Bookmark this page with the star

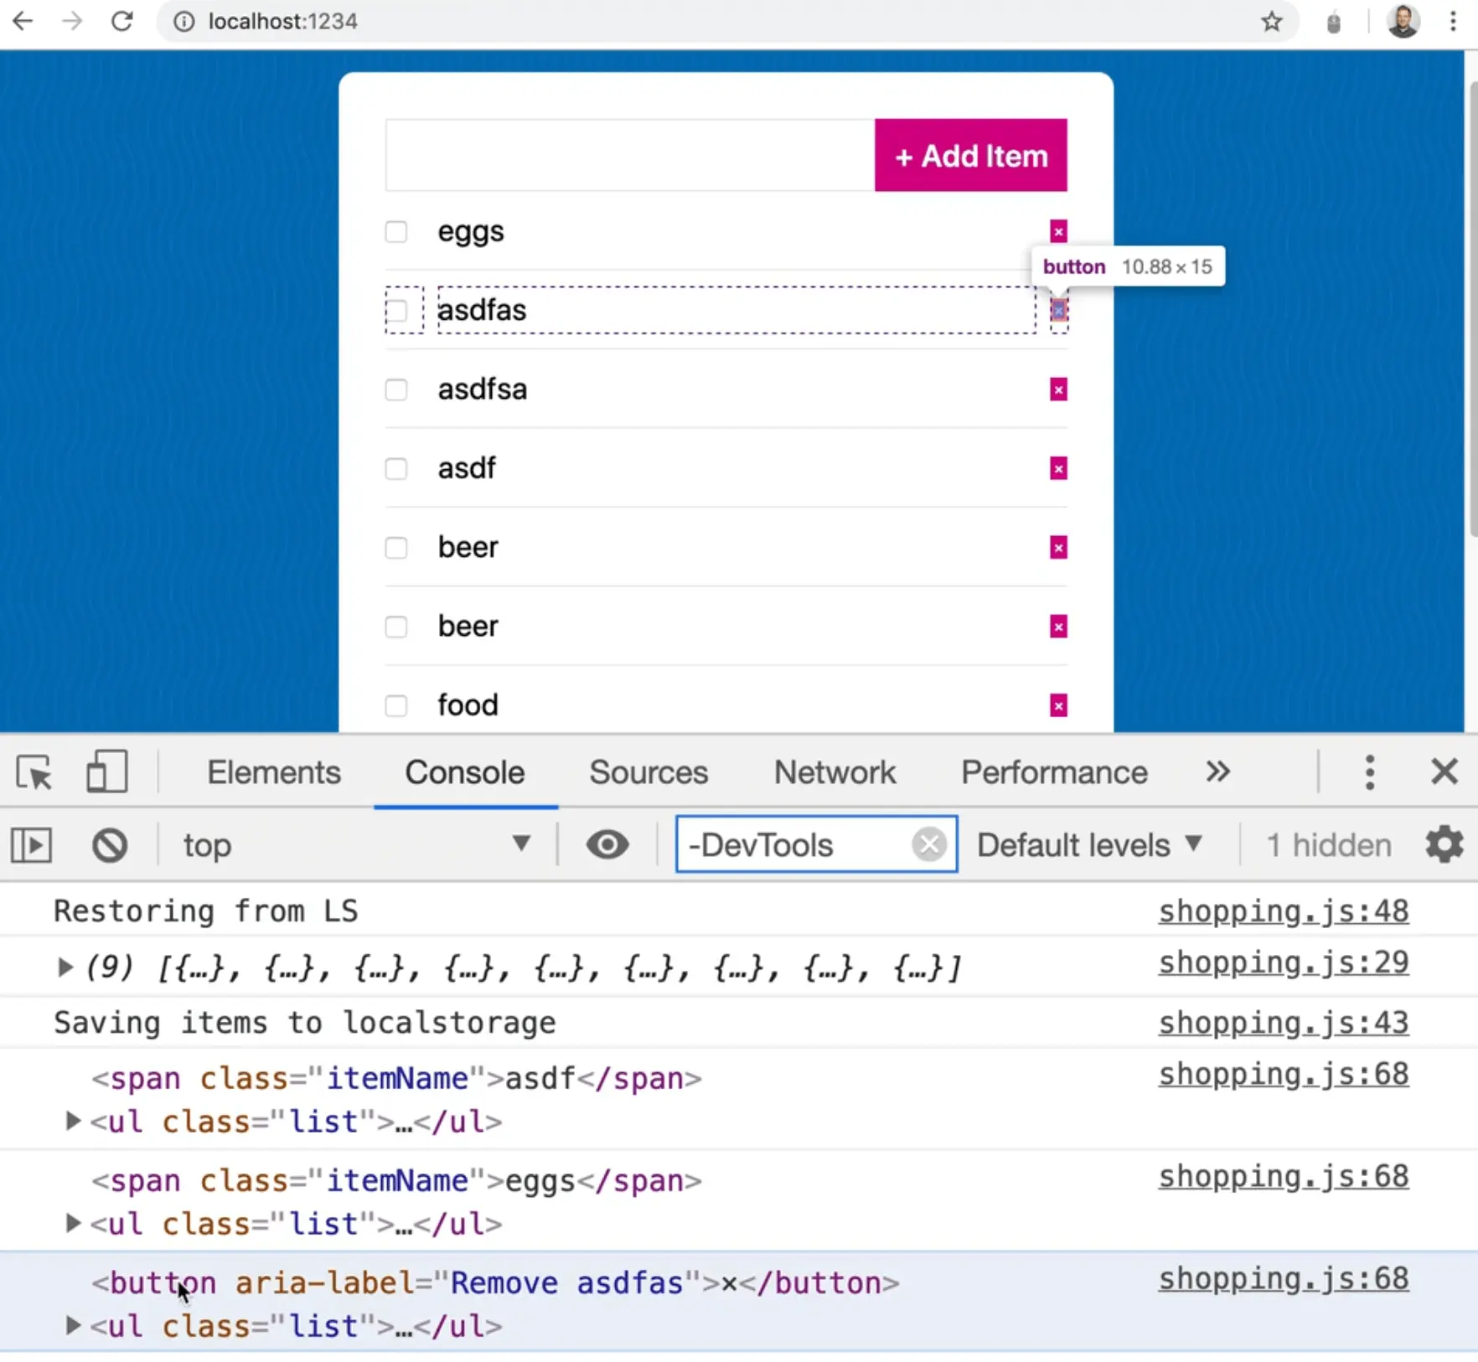(1271, 21)
